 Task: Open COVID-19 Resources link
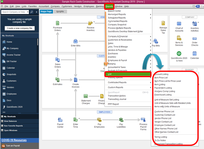pos(14,140)
